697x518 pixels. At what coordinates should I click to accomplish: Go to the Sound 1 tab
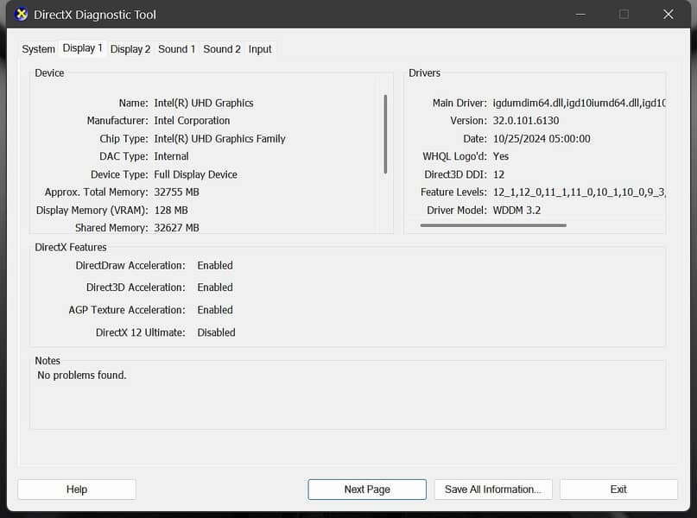[176, 49]
